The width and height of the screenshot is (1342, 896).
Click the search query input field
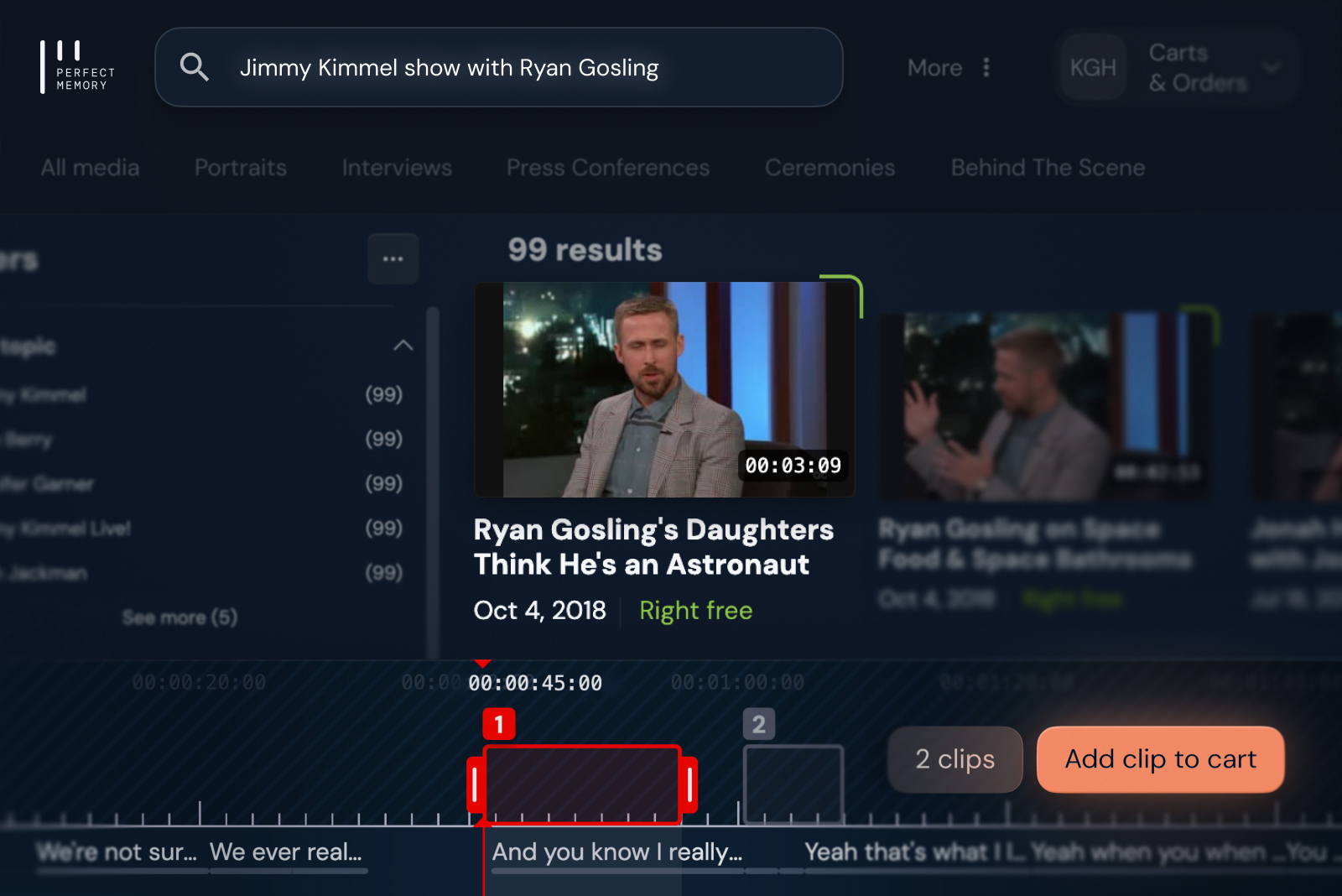[499, 67]
